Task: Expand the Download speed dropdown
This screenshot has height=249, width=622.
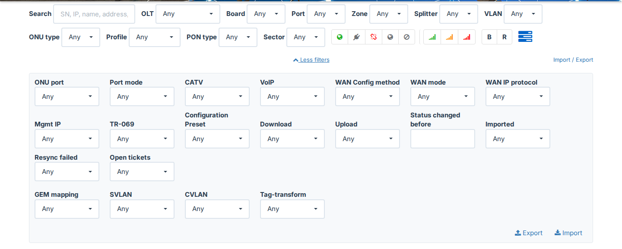Action: [x=292, y=139]
